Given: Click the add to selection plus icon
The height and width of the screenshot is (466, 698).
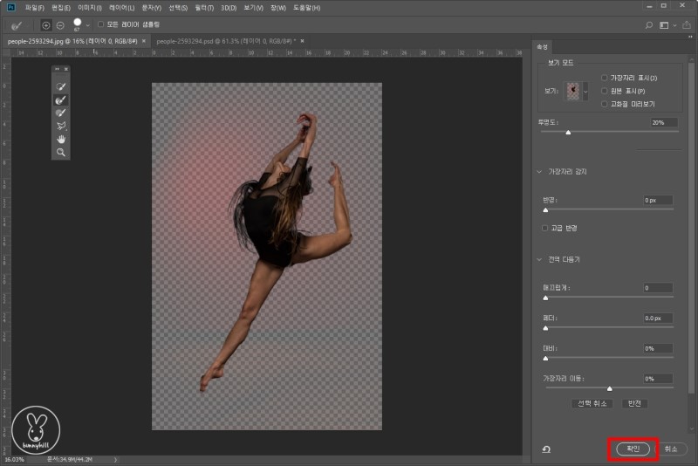Looking at the screenshot, I should click(46, 24).
